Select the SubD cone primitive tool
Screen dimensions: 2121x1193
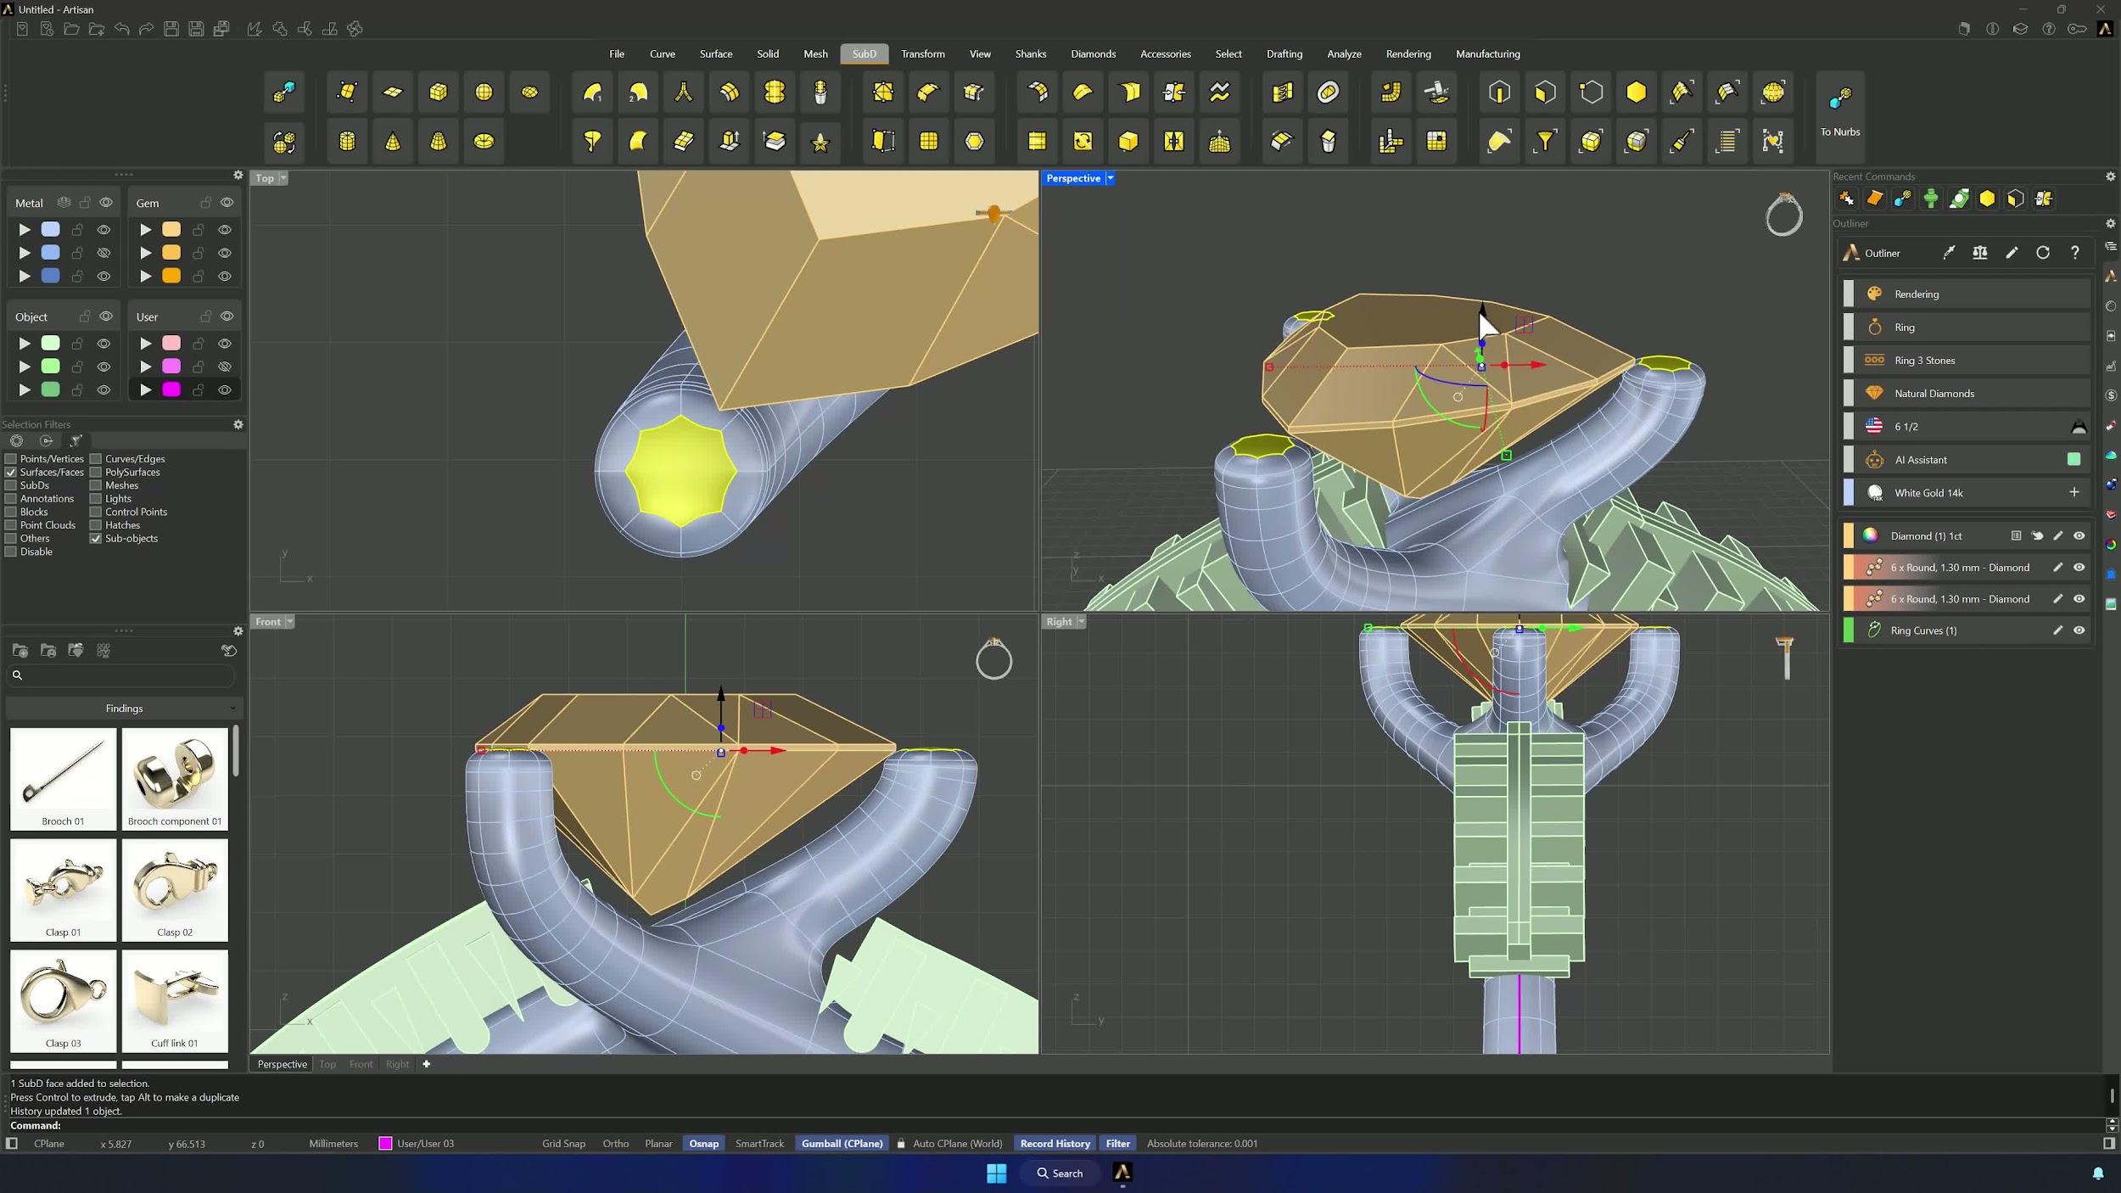(393, 141)
